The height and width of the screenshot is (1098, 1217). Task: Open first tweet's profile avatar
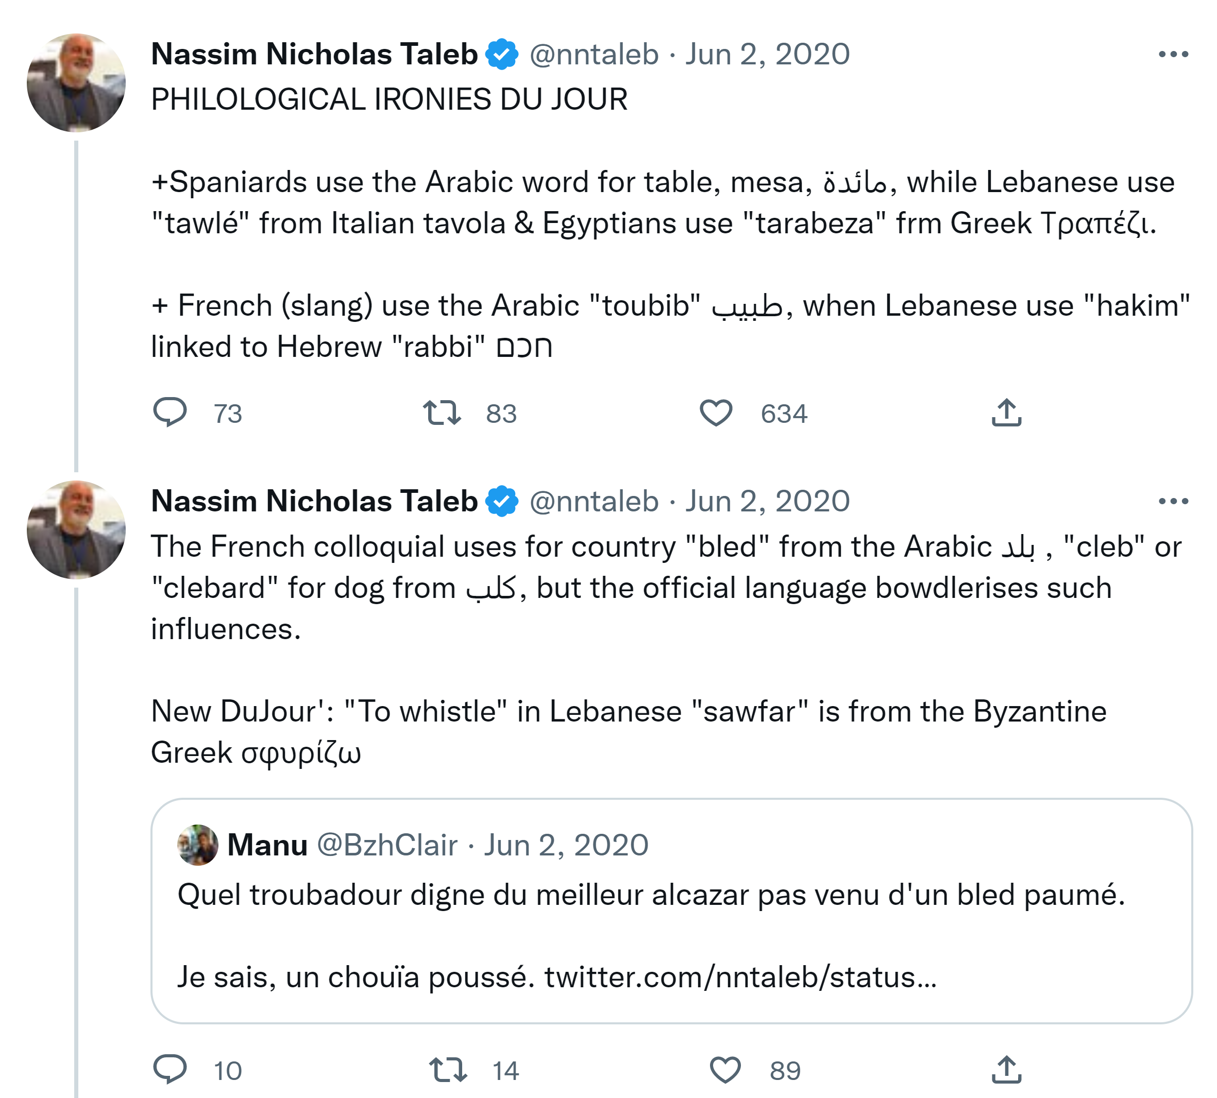coord(76,82)
